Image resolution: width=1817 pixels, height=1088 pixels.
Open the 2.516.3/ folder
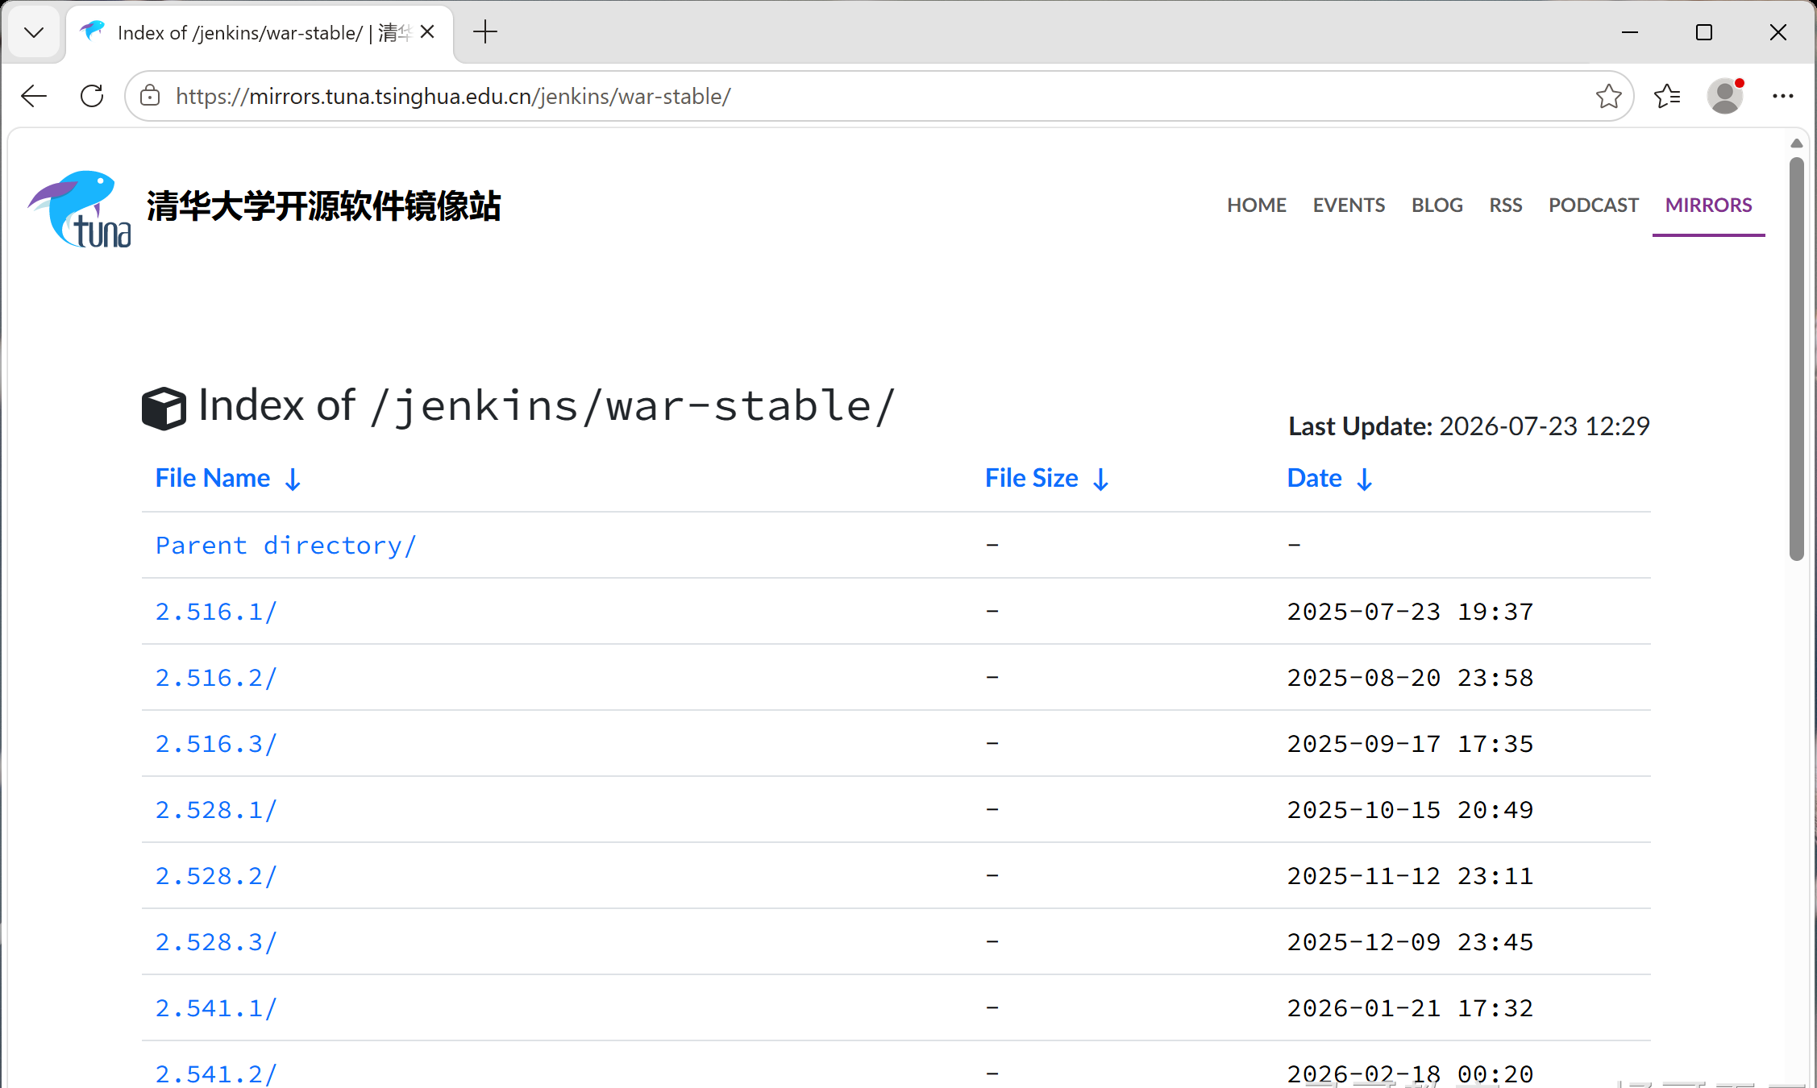click(x=216, y=744)
